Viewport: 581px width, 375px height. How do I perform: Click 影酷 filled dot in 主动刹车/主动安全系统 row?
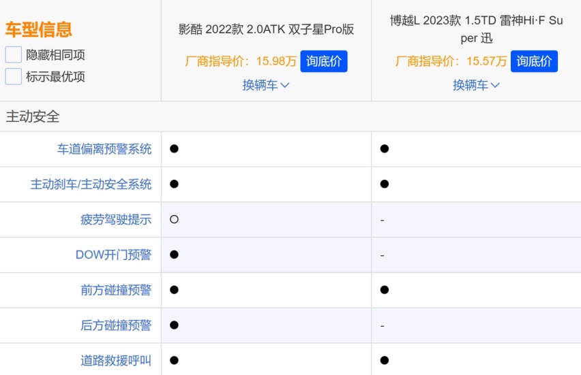(x=174, y=184)
